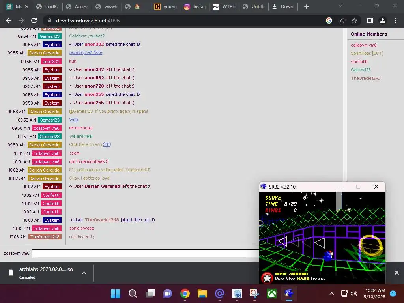Viewport: 404px width, 303px height.
Task: Click the 'drbzsrhcbg' chat message
Action: [x=80, y=128]
